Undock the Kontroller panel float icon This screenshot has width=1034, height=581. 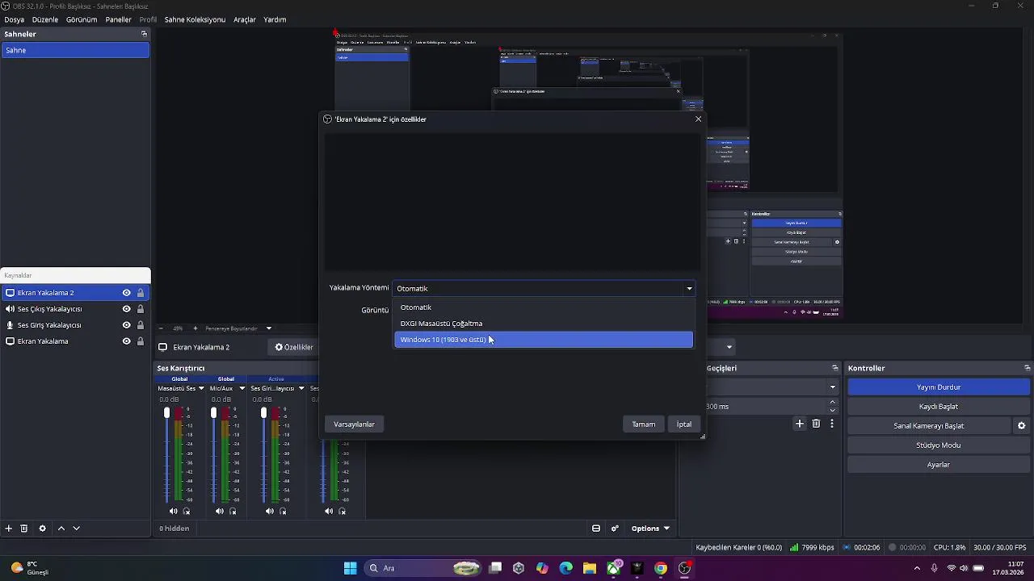1027,368
